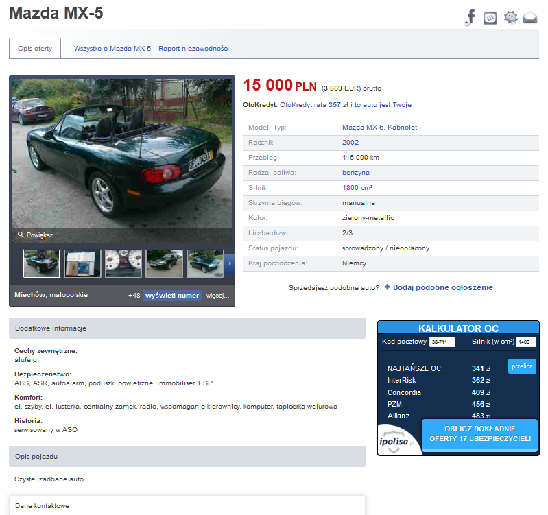Viewport: 548px width, 515px height.
Task: Open OtoKredyt rata 357 zł link
Action: click(345, 105)
